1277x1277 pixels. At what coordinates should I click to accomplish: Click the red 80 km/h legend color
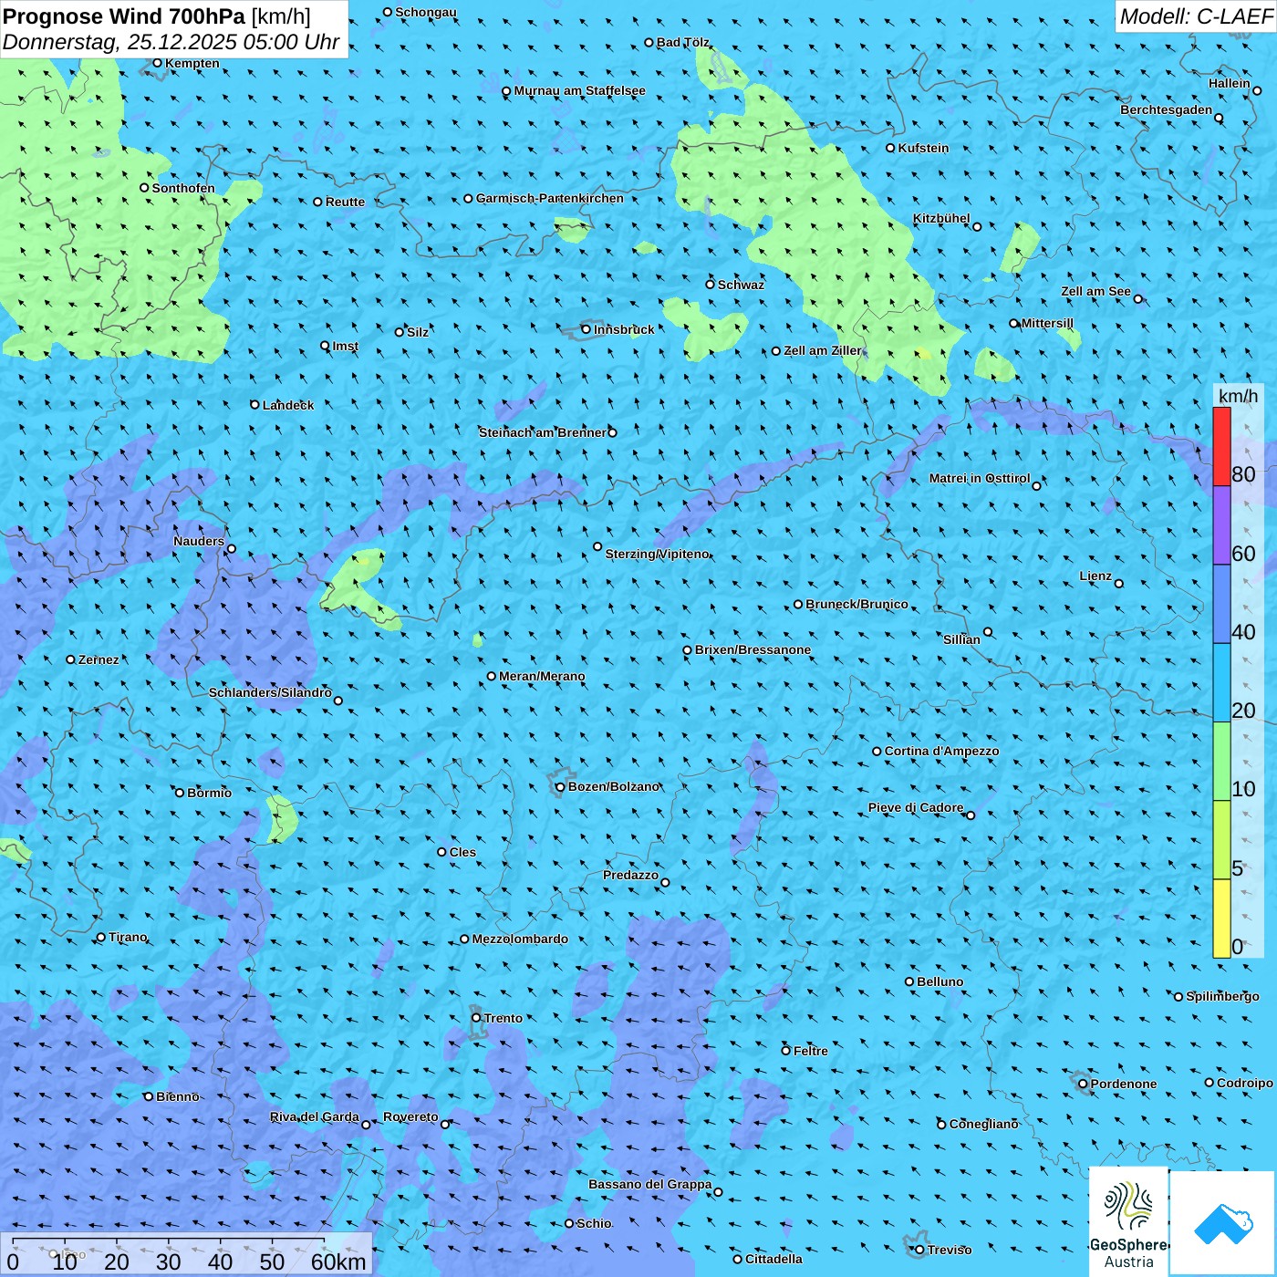click(x=1221, y=446)
